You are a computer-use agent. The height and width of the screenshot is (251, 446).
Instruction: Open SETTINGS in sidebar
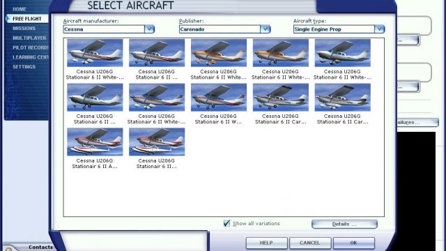pyautogui.click(x=24, y=67)
